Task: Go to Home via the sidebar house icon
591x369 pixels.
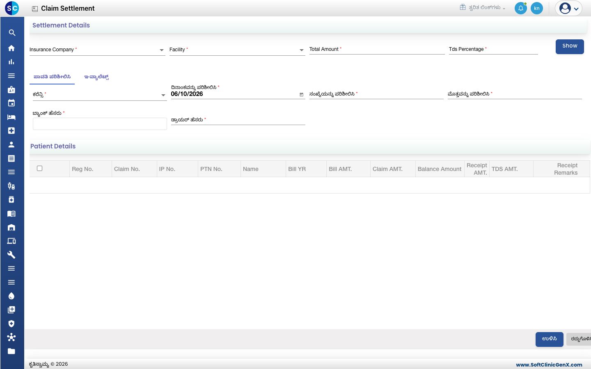Action: click(11, 48)
